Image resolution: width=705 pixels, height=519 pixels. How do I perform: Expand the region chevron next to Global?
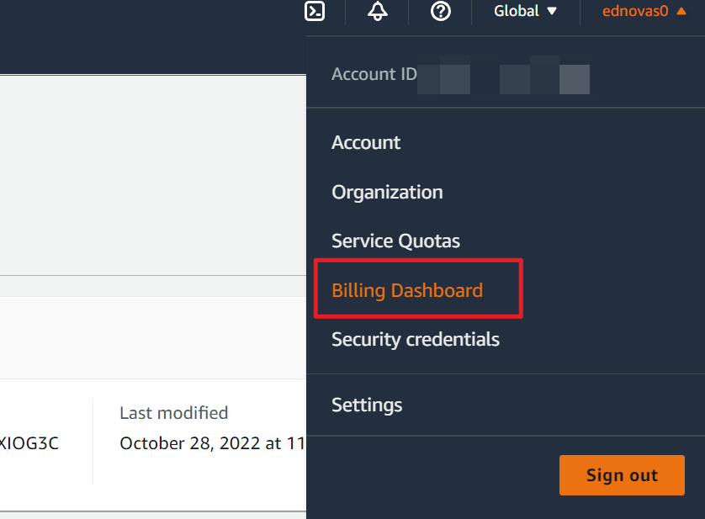pyautogui.click(x=554, y=12)
